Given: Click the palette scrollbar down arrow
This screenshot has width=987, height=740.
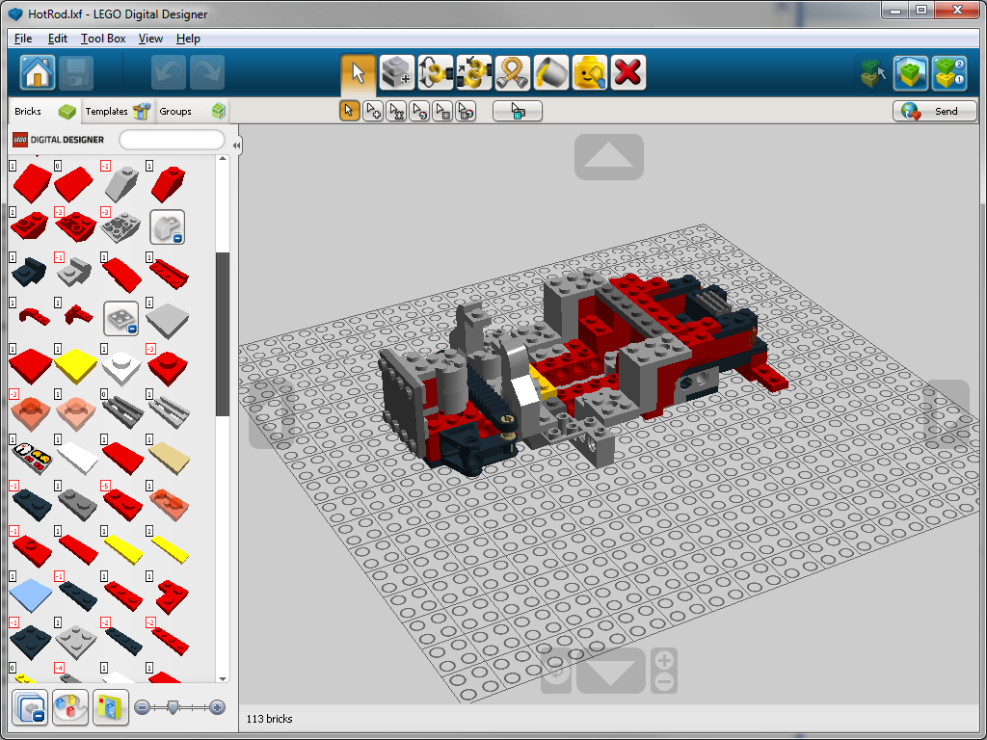Looking at the screenshot, I should click(x=223, y=678).
